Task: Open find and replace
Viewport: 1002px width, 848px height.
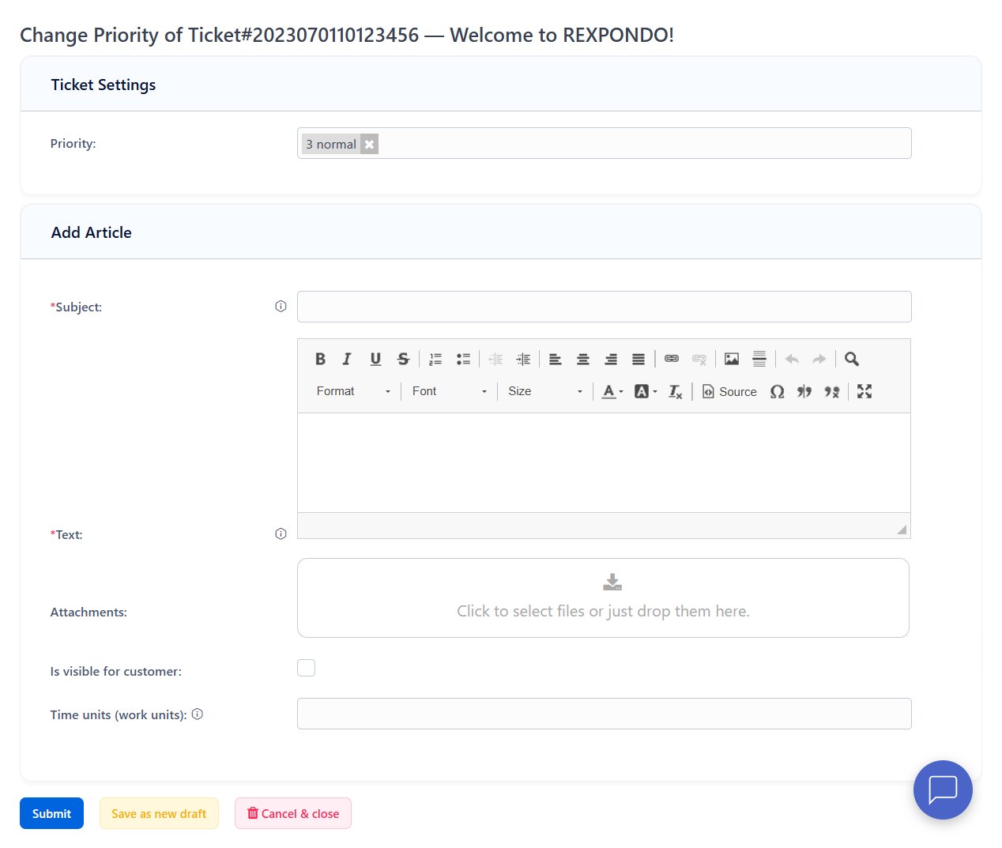Action: coord(852,359)
